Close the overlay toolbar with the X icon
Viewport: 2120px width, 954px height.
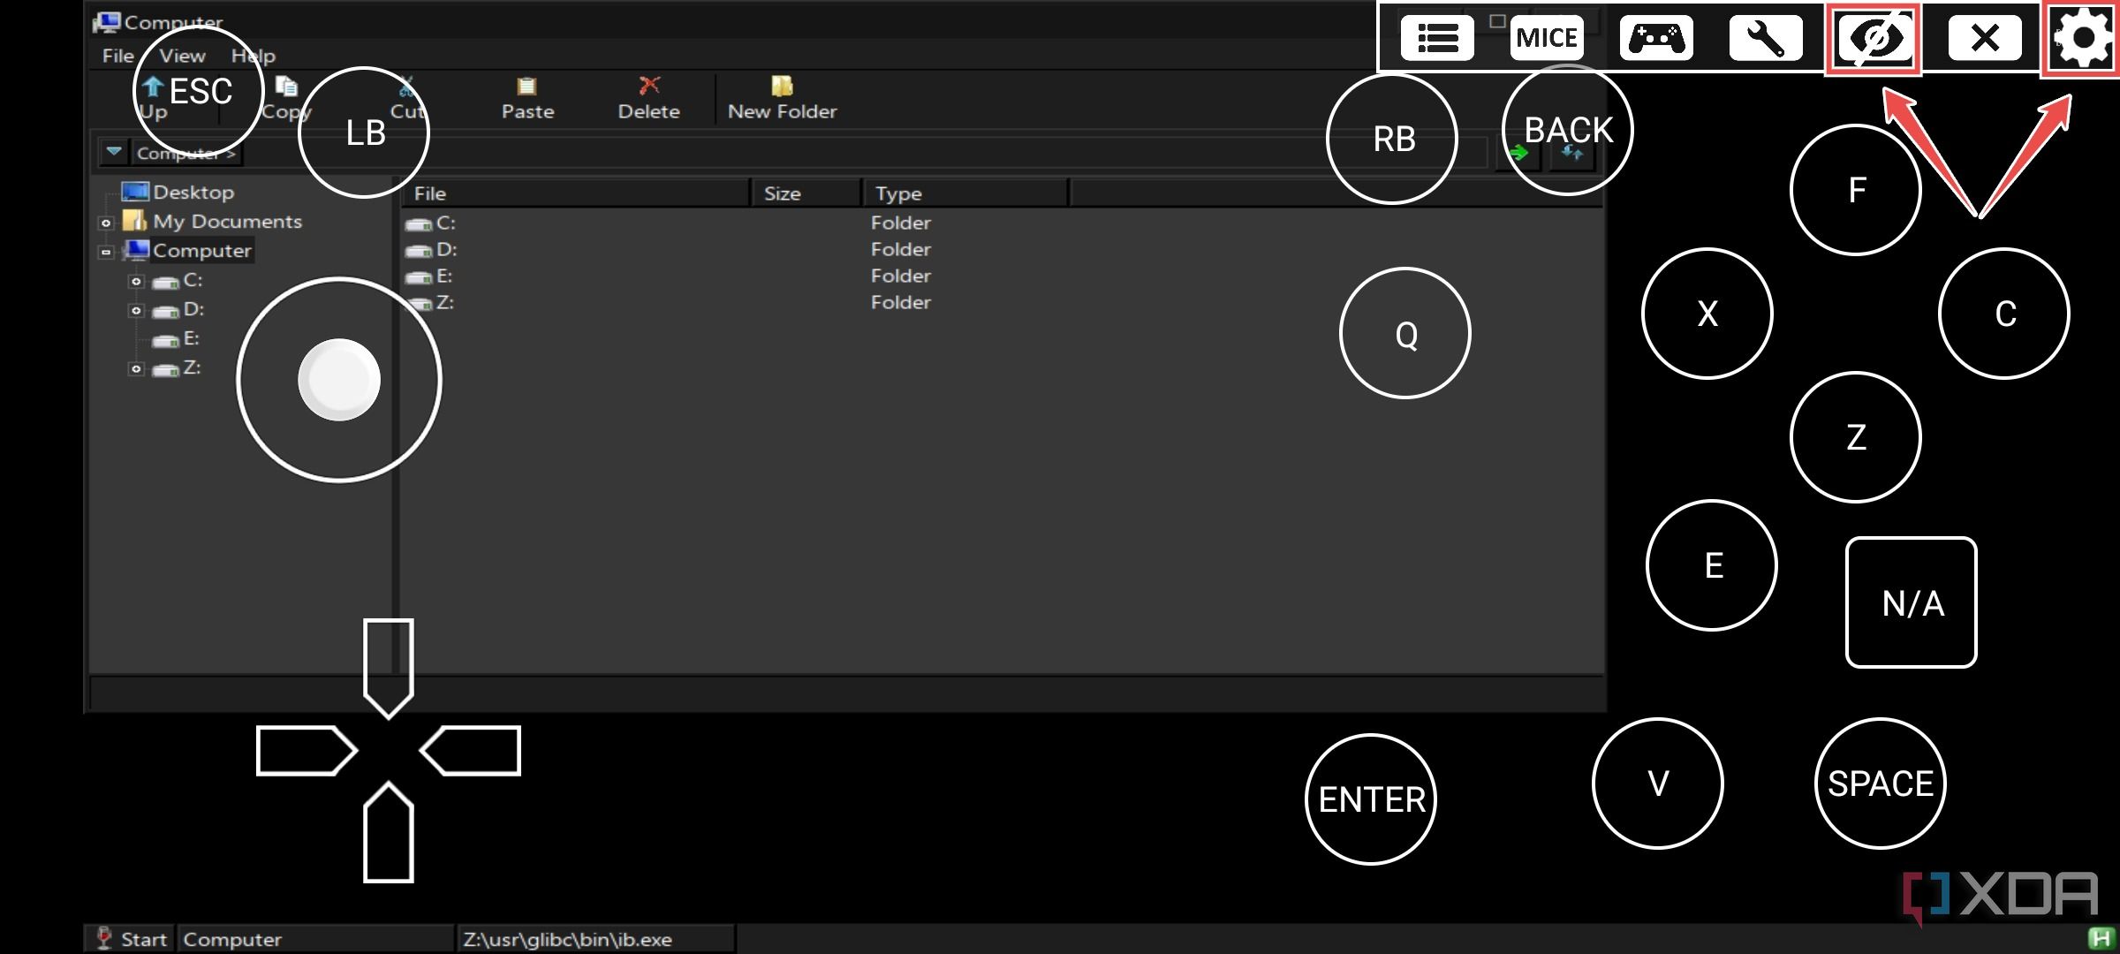point(1985,38)
